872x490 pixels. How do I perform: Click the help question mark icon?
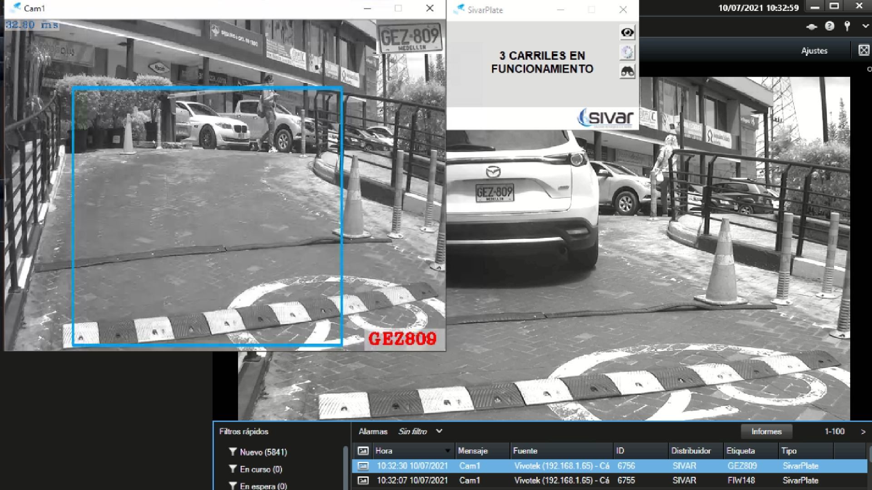829,26
